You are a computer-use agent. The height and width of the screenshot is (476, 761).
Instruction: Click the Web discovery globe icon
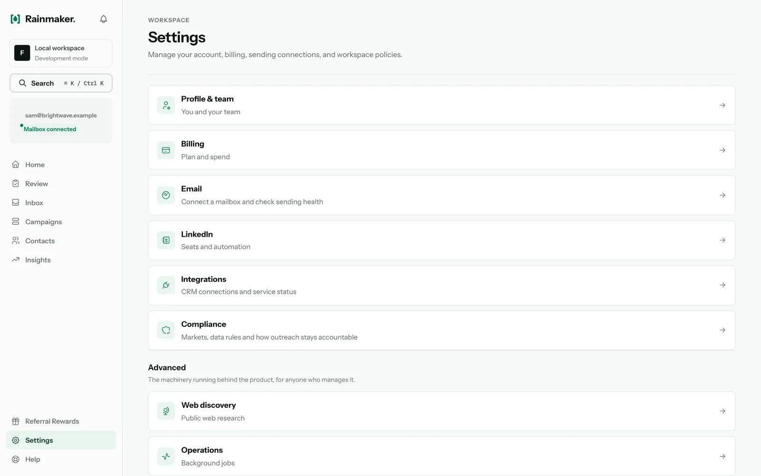[x=166, y=411]
